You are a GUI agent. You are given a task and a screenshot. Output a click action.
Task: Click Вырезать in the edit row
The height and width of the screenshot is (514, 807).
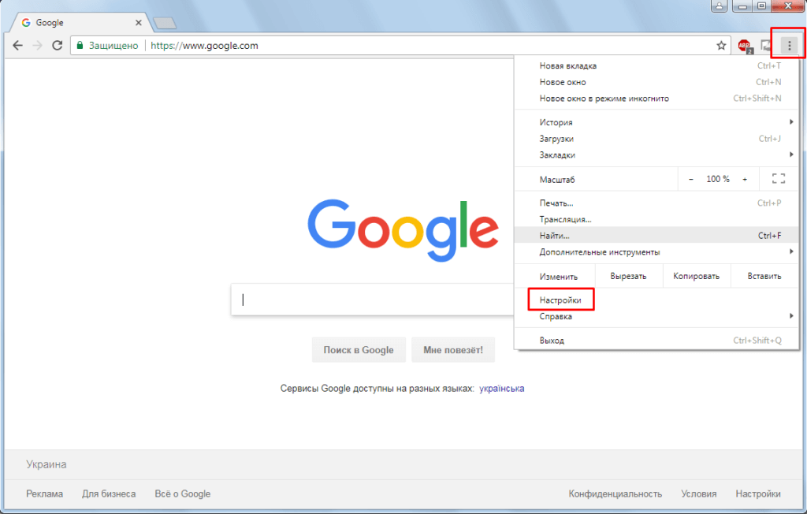click(628, 276)
